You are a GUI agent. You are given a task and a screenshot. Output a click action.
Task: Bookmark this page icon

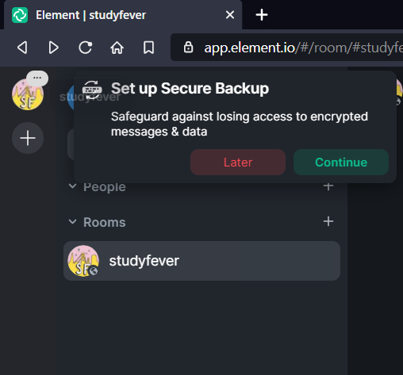click(x=148, y=48)
